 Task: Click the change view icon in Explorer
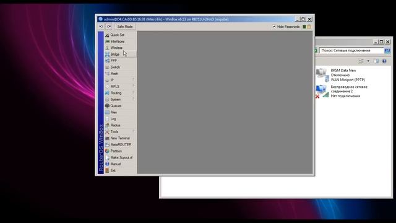tap(361, 61)
